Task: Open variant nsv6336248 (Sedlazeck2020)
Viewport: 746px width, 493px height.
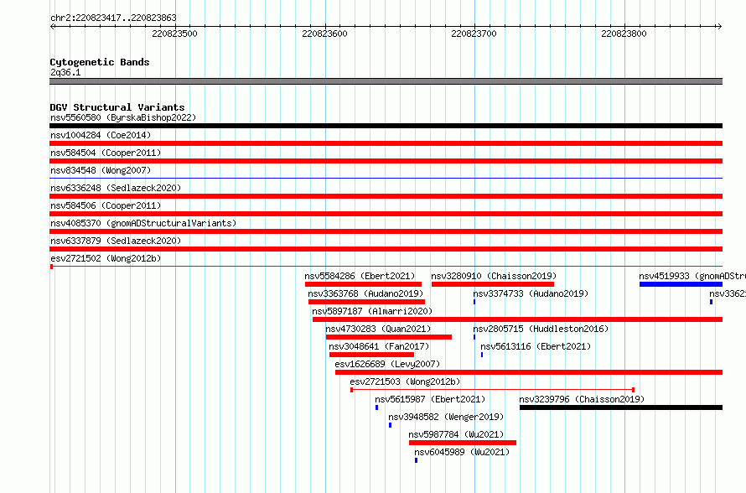Action: point(116,188)
